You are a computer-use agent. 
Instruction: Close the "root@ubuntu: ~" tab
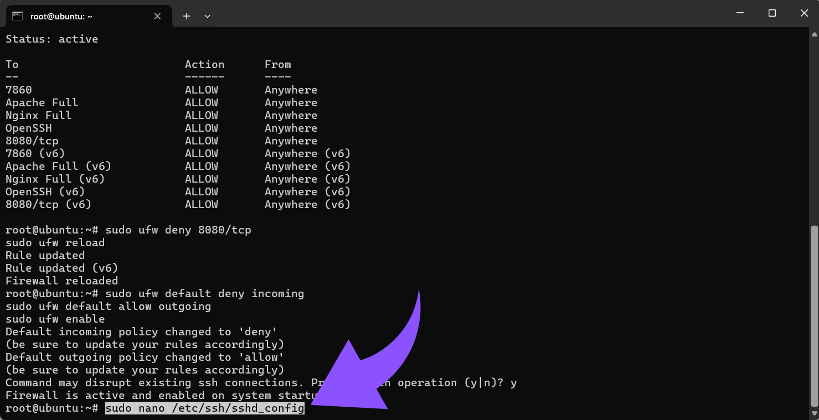click(157, 16)
